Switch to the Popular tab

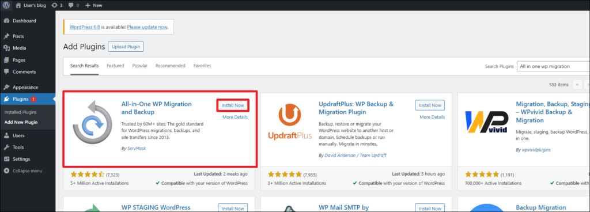tap(140, 66)
